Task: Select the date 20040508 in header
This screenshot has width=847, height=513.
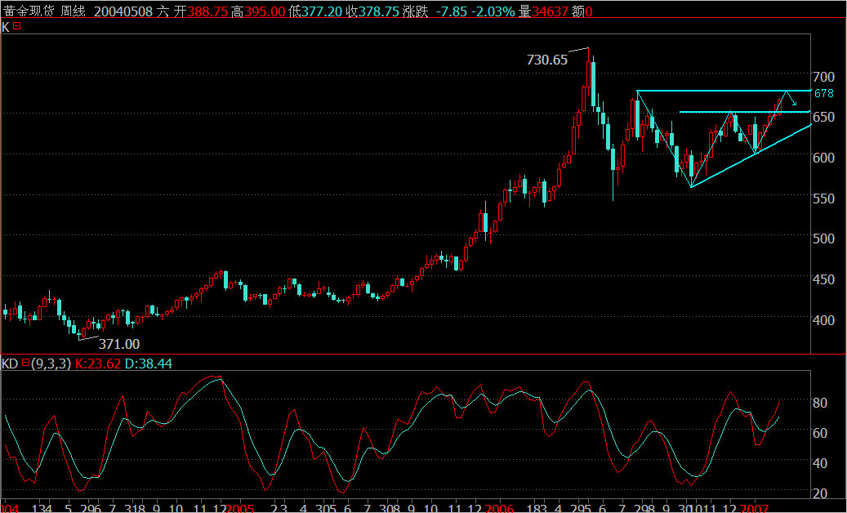Action: coord(123,11)
